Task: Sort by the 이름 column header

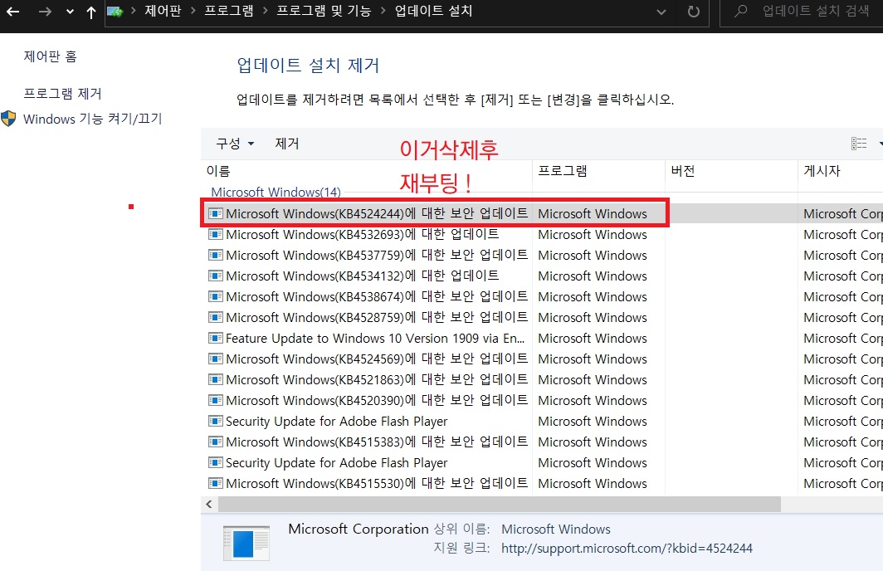Action: [x=366, y=171]
